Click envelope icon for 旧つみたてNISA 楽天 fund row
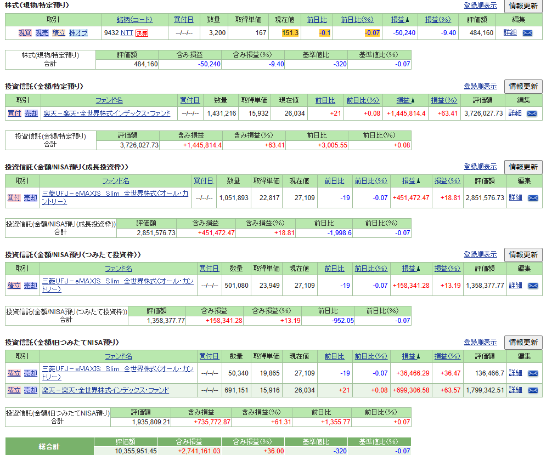The image size is (552, 455). (x=533, y=390)
